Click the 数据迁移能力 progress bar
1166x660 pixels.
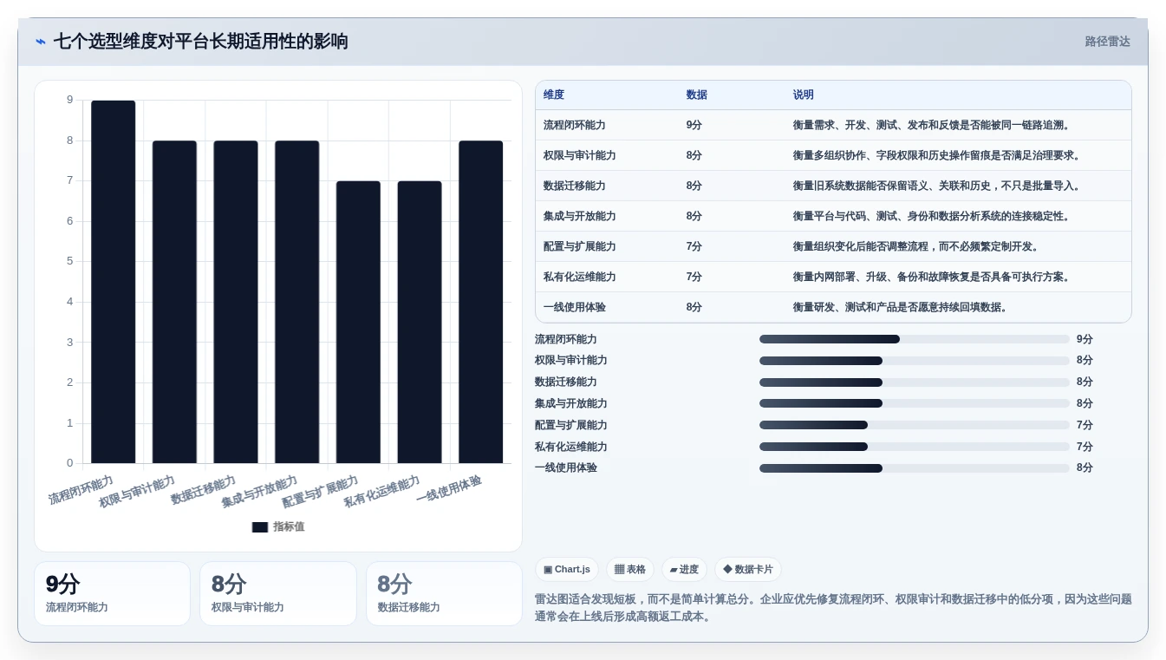(915, 382)
